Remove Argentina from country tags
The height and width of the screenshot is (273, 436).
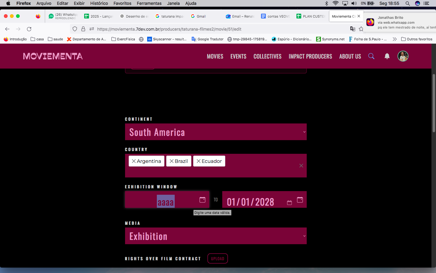point(134,161)
